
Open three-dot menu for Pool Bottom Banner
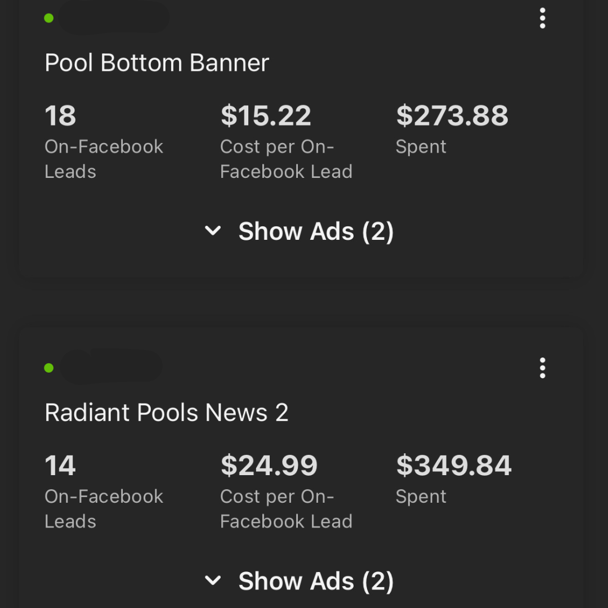pyautogui.click(x=543, y=18)
